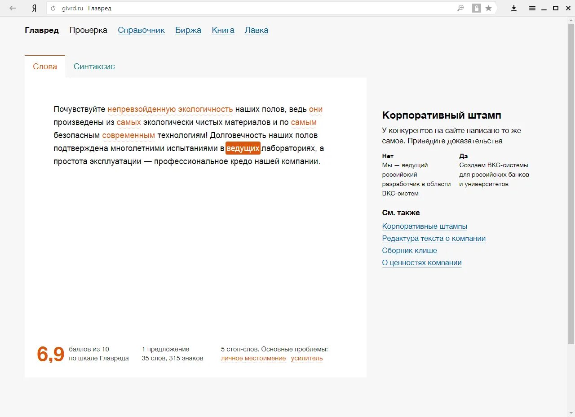This screenshot has width=575, height=417.
Task: Click underlined phrase непревзойденную экологичность
Action: tap(170, 109)
